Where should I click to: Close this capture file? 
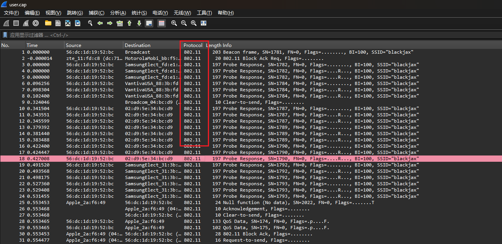68,23
